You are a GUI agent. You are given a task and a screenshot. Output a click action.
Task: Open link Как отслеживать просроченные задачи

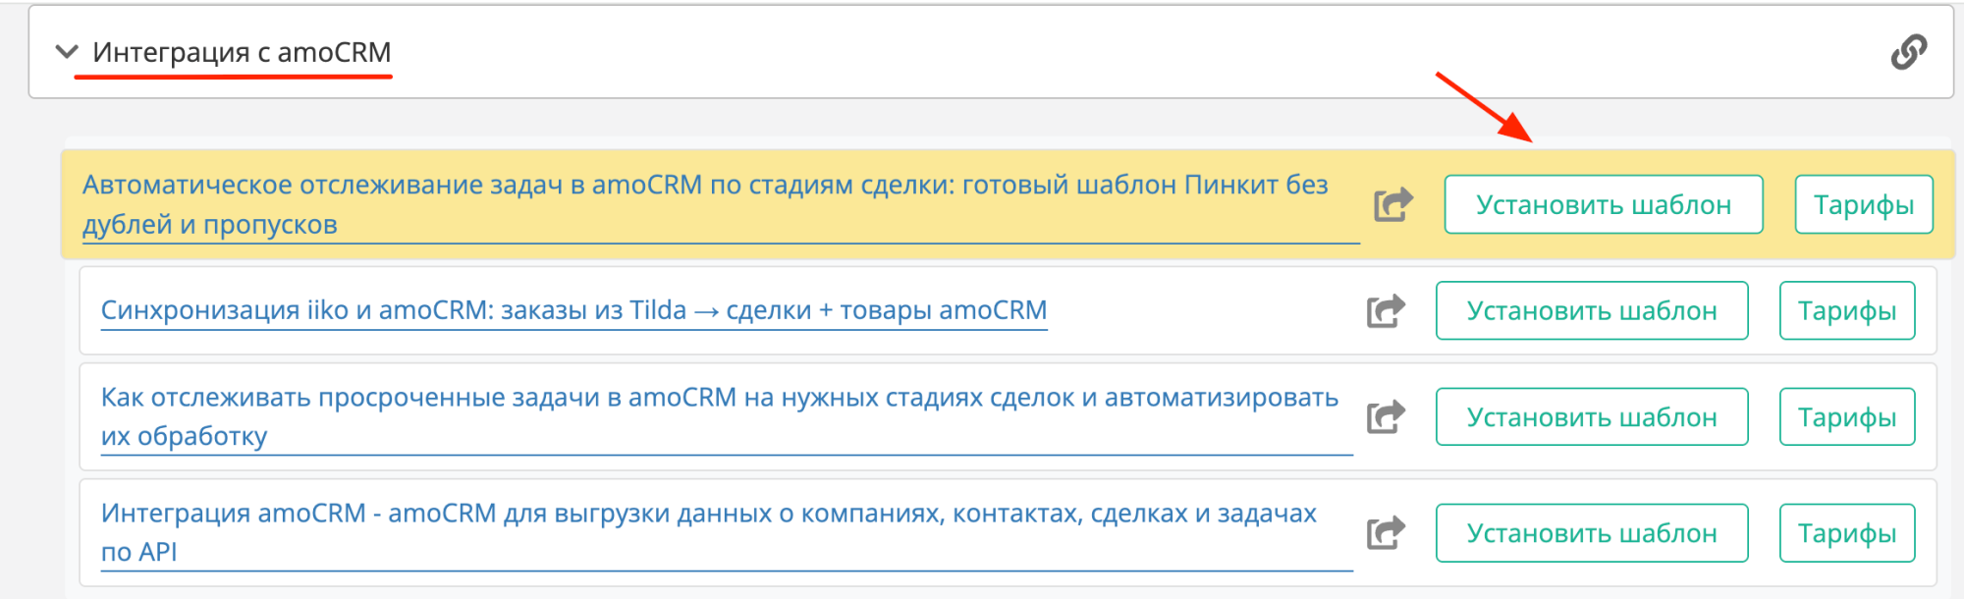(x=719, y=398)
